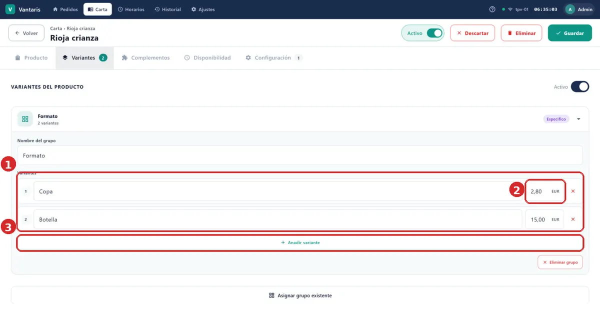Open the Historial section
Viewport: 600px width, 310px height.
pyautogui.click(x=168, y=9)
